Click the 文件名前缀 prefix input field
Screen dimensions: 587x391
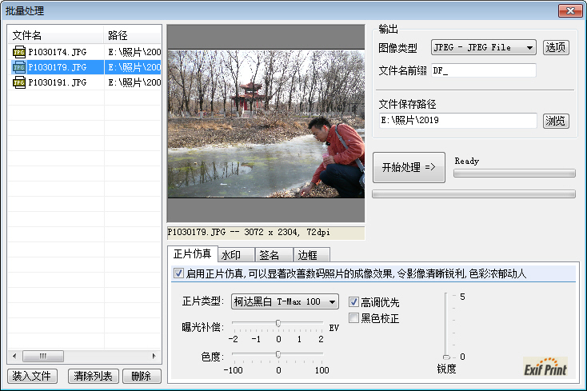click(483, 70)
